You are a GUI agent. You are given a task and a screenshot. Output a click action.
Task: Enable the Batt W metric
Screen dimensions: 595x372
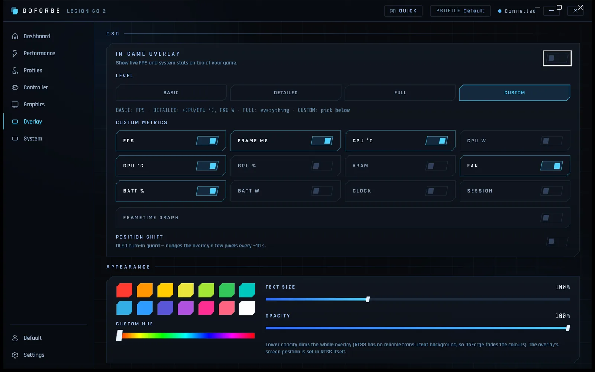[322, 191]
